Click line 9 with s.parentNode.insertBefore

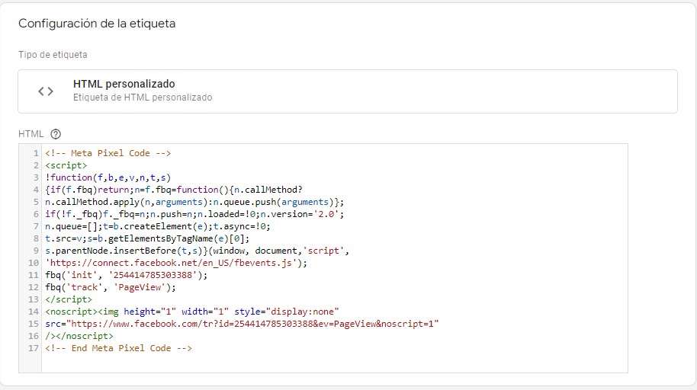pyautogui.click(x=198, y=251)
